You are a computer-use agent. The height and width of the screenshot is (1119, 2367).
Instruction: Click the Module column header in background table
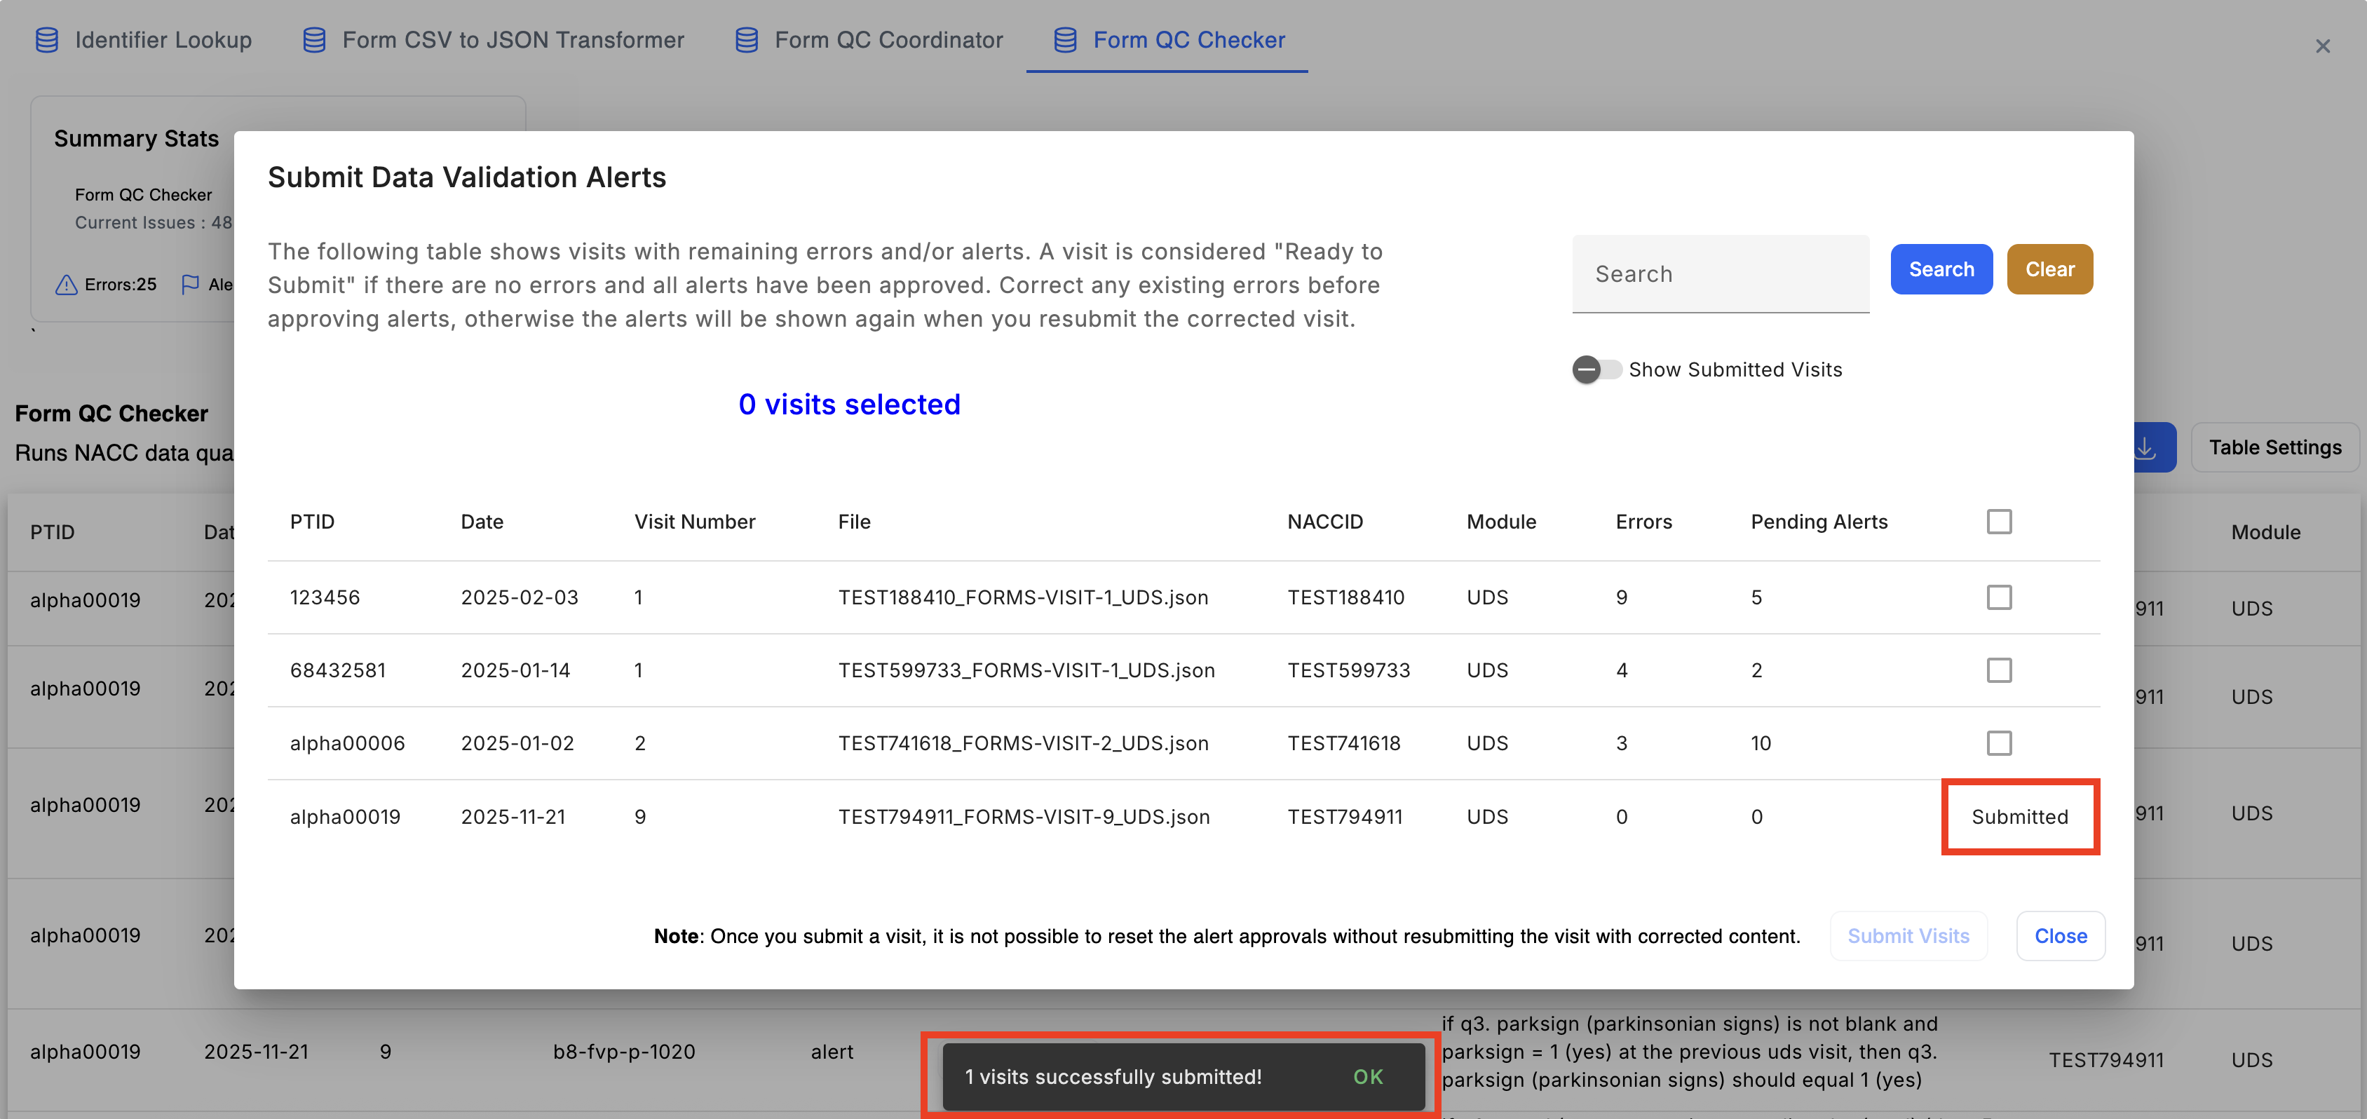(2265, 532)
